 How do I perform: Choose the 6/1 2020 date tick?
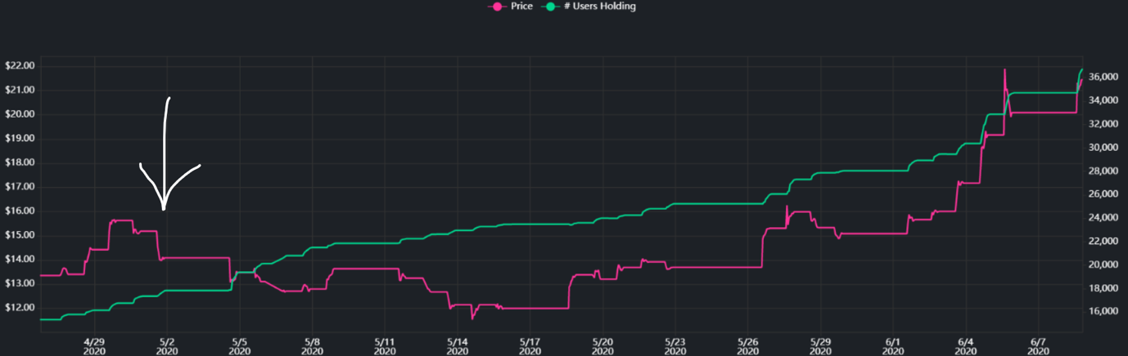(x=893, y=346)
